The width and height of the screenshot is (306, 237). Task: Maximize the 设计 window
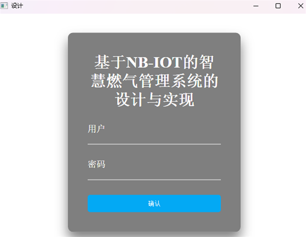coord(278,6)
